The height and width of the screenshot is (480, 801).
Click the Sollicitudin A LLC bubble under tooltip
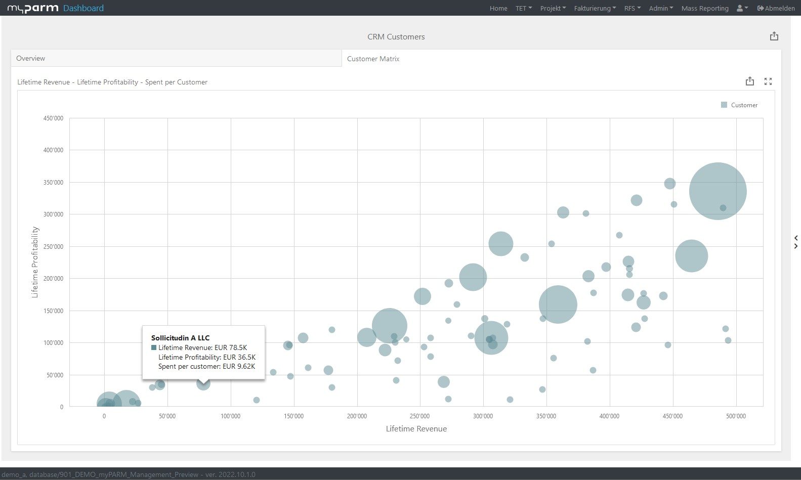203,384
